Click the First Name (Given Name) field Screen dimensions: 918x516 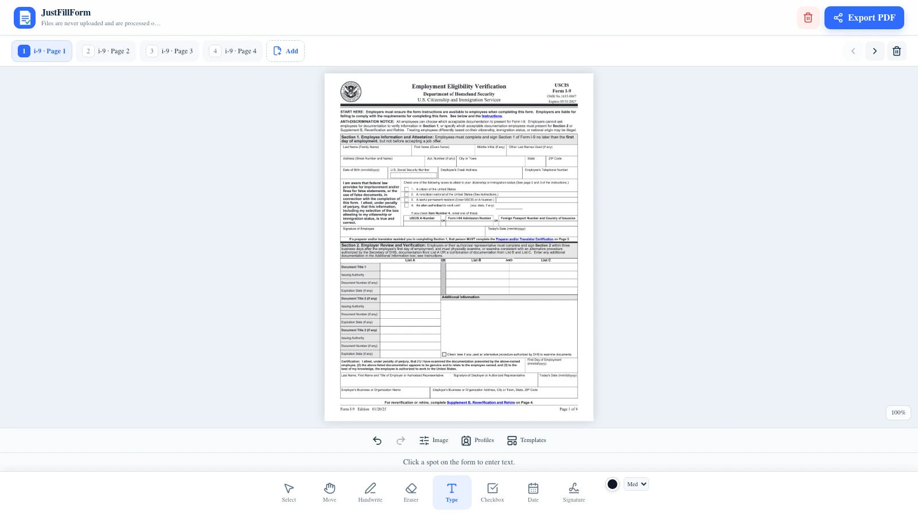coord(443,150)
